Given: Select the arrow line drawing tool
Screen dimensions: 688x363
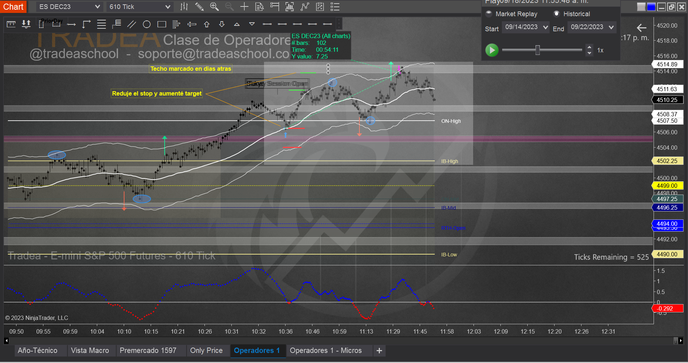Looking at the screenshot, I should [x=71, y=24].
